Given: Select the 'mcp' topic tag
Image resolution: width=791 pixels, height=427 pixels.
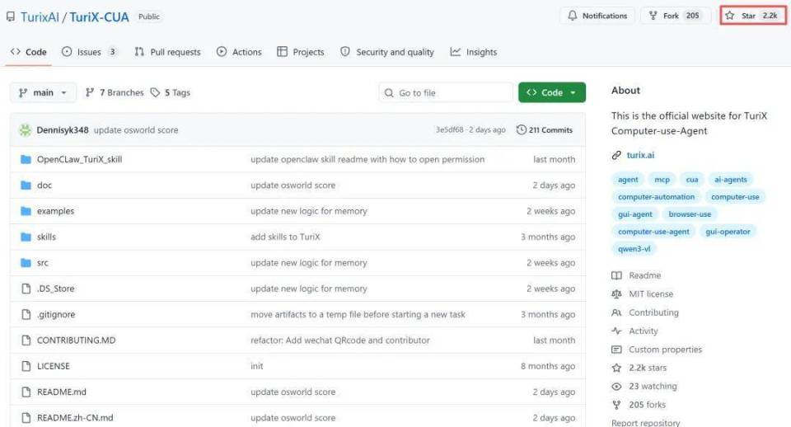Looking at the screenshot, I should [662, 179].
